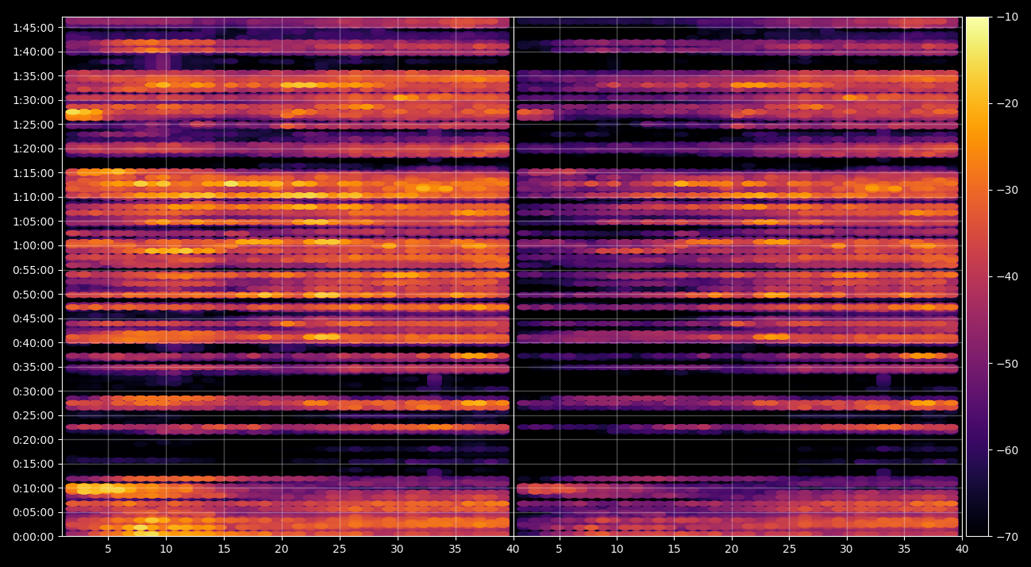Image resolution: width=1031 pixels, height=567 pixels.
Task: Select the −40 colorbar value
Action: point(1007,276)
